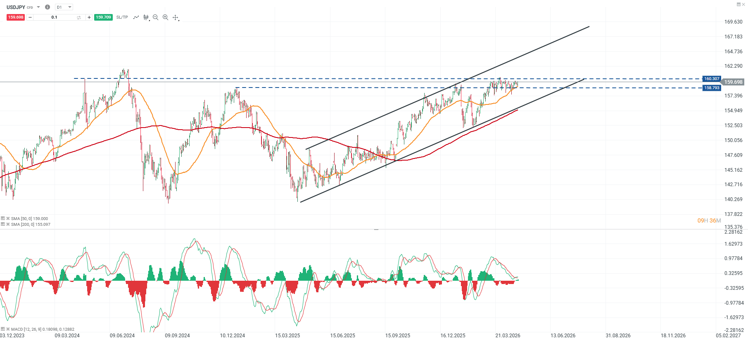Image resolution: width=748 pixels, height=341 pixels.
Task: Open the USDJPY instrument info icon
Action: [47, 7]
